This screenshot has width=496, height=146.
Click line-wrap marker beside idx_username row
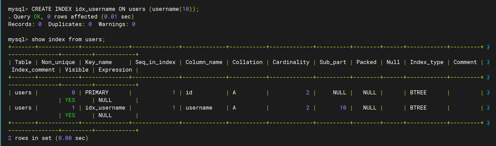pyautogui.click(x=488, y=108)
